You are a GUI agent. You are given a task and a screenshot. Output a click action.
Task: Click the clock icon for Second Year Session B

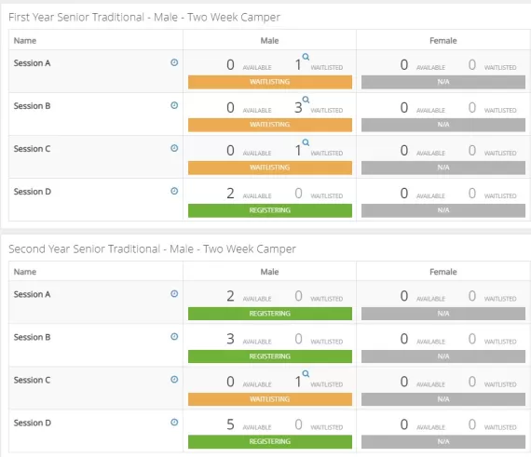[x=174, y=337]
